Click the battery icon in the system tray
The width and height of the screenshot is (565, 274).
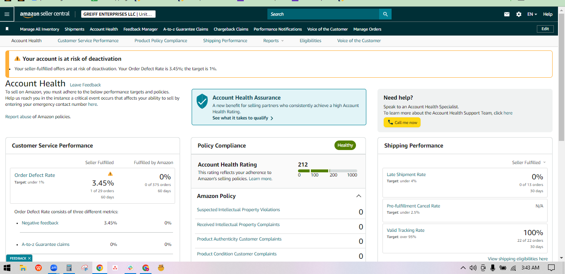pyautogui.click(x=503, y=268)
